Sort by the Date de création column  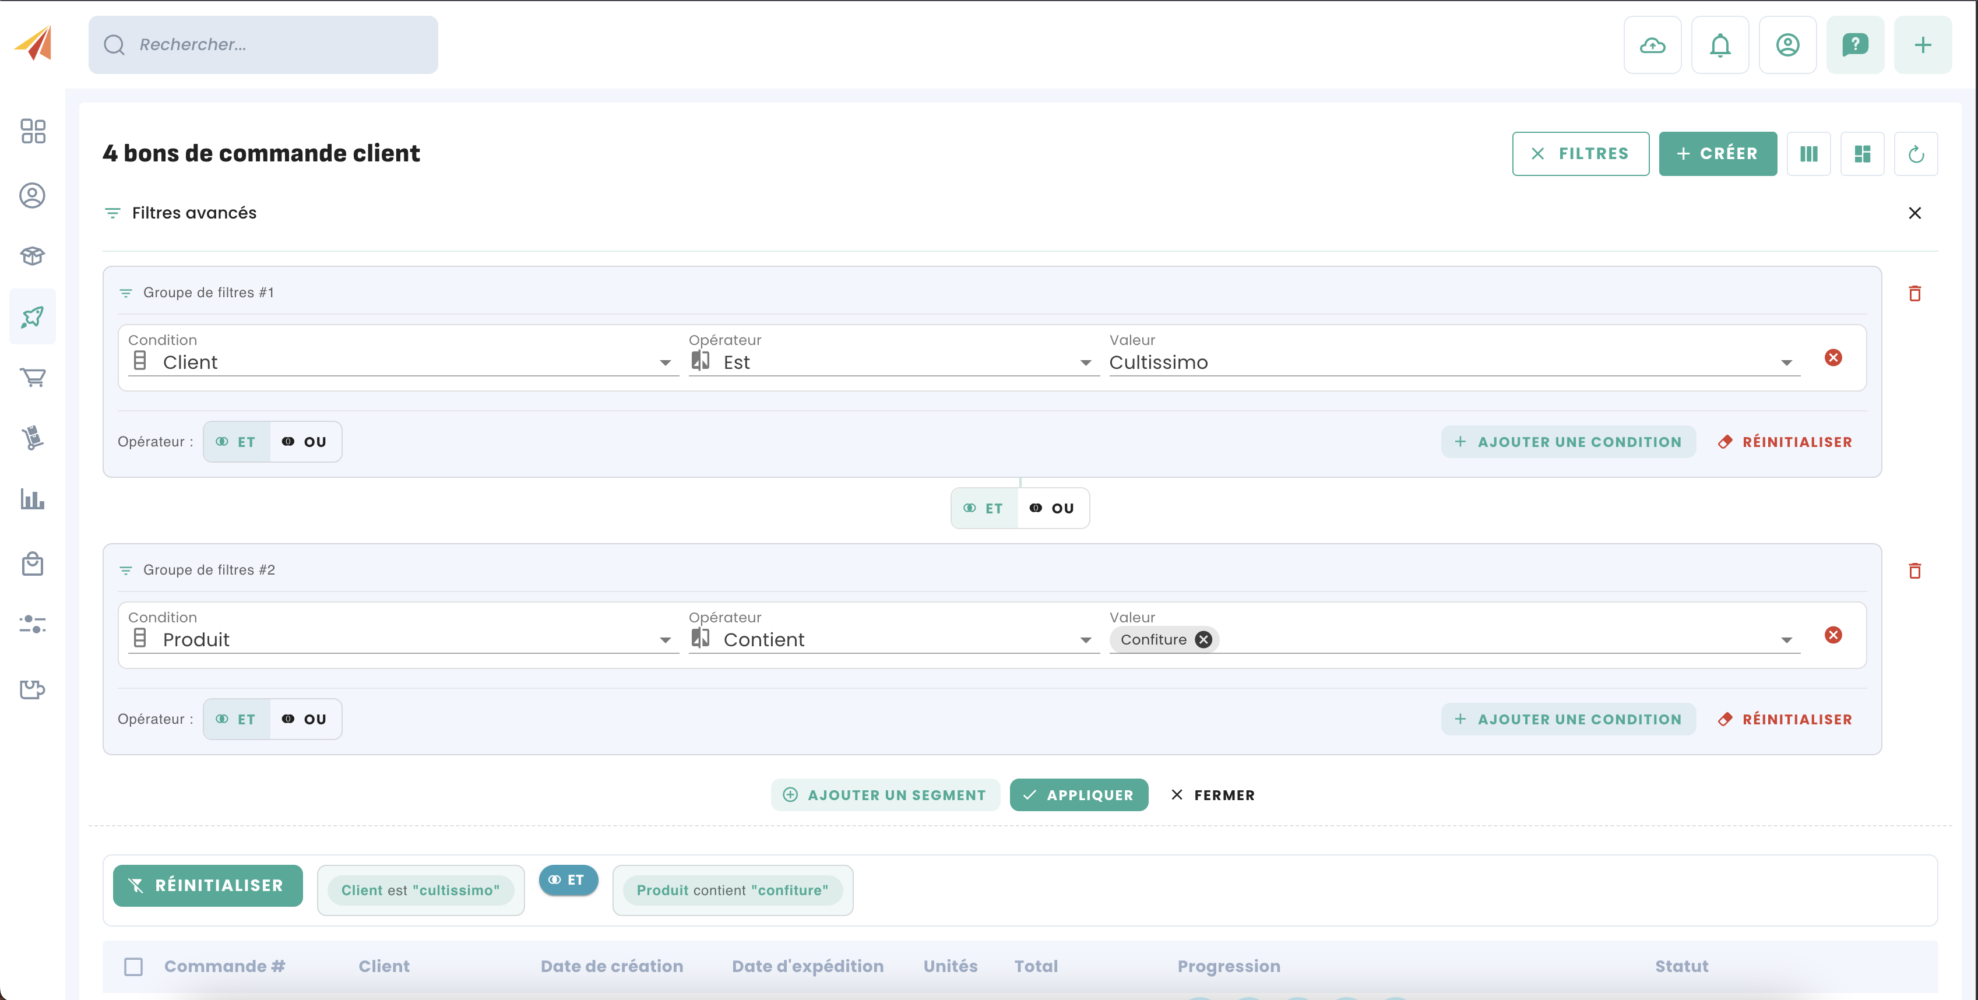611,966
